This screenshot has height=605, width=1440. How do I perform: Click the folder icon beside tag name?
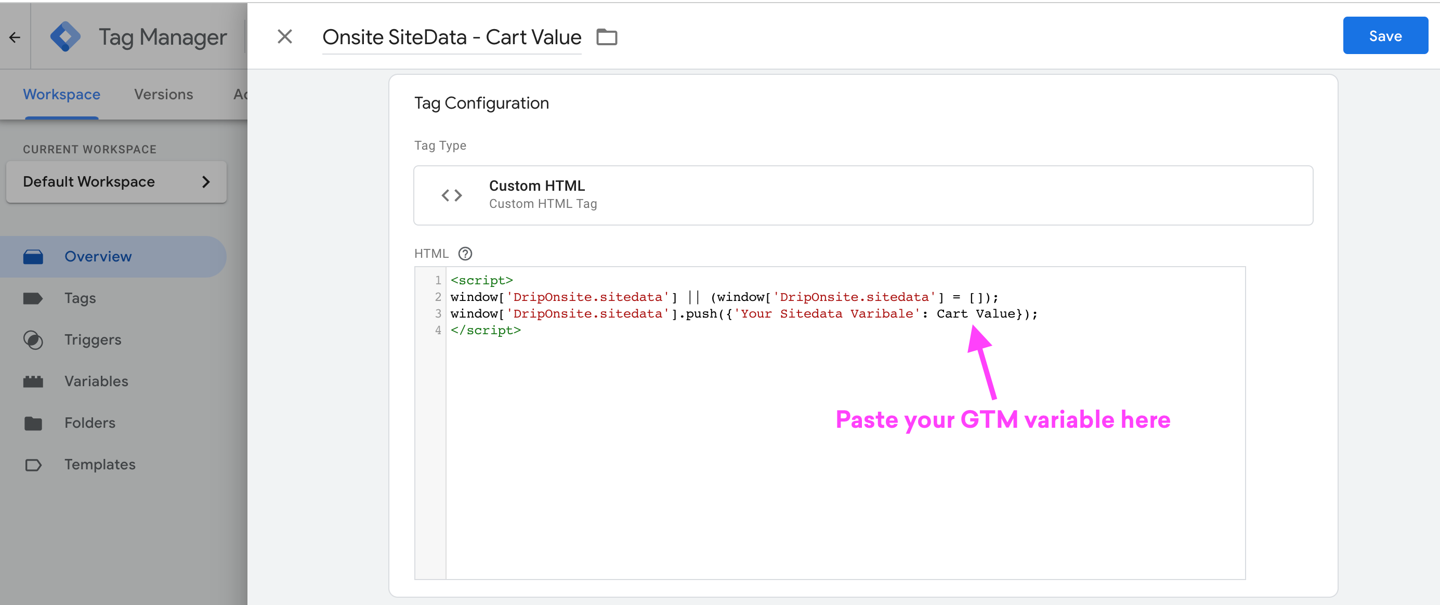coord(607,37)
